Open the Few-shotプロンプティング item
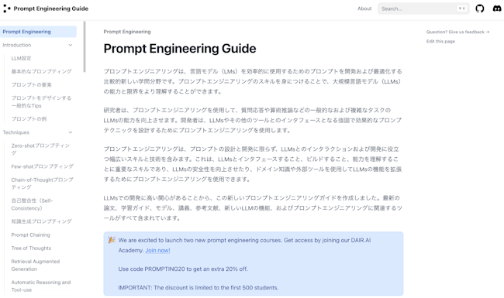The height and width of the screenshot is (298, 504). pos(42,166)
